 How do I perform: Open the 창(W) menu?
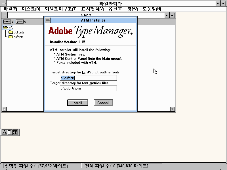(x=133, y=9)
